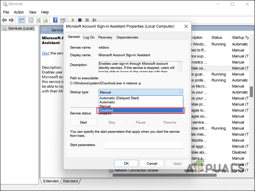Screen dimensions: 255x191
Task: Click the Disabled startup type cell in list
Action: point(239,152)
